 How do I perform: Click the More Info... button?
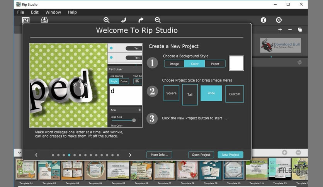(159, 155)
